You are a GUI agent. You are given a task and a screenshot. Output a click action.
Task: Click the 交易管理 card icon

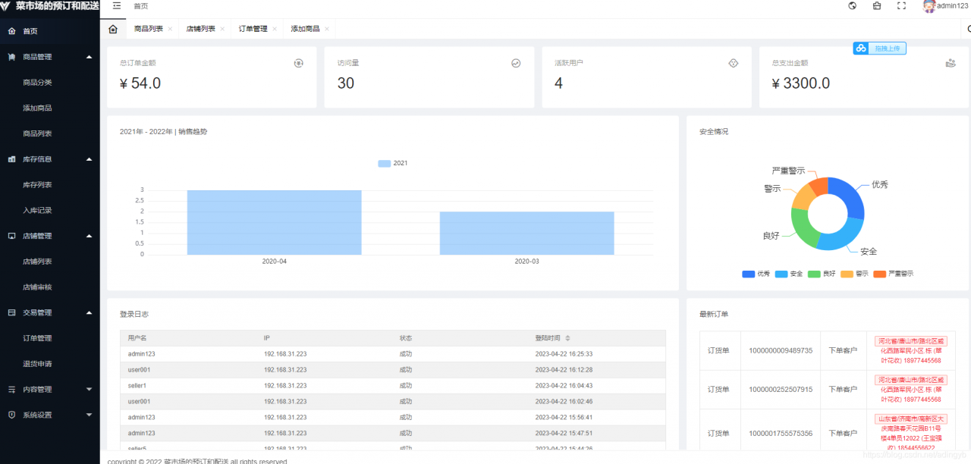coord(11,312)
